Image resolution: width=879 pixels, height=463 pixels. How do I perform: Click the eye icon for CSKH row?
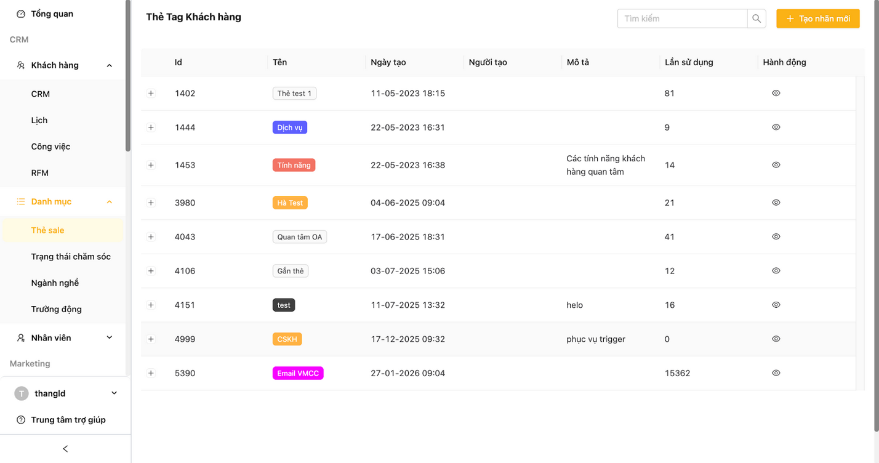point(776,339)
